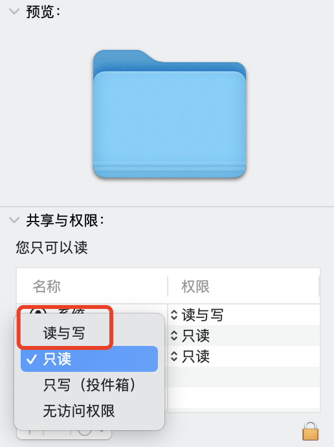The height and width of the screenshot is (447, 334).
Task: Click the gold padlock icon to unlock
Action: (x=310, y=430)
